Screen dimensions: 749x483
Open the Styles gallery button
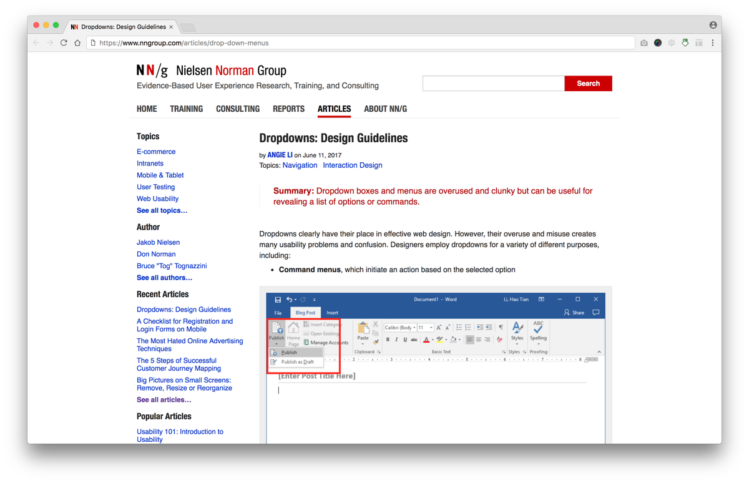click(517, 331)
